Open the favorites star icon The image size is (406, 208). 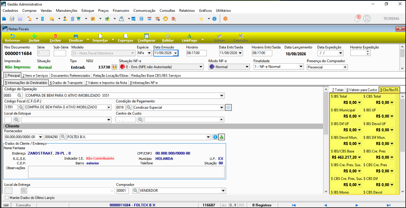(201, 19)
